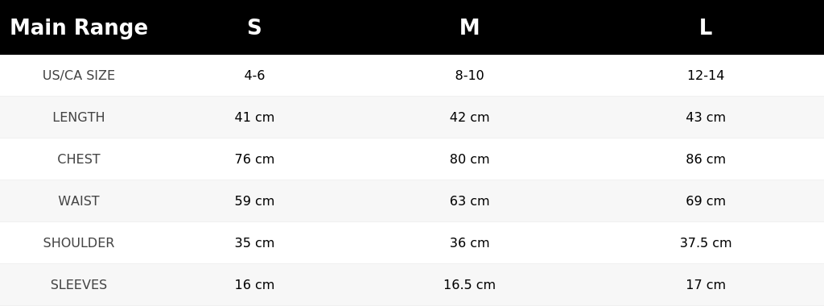Click the US/CA SIZE row label

coord(79,75)
